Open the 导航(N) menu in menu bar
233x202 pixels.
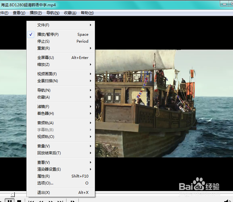(x=53, y=13)
